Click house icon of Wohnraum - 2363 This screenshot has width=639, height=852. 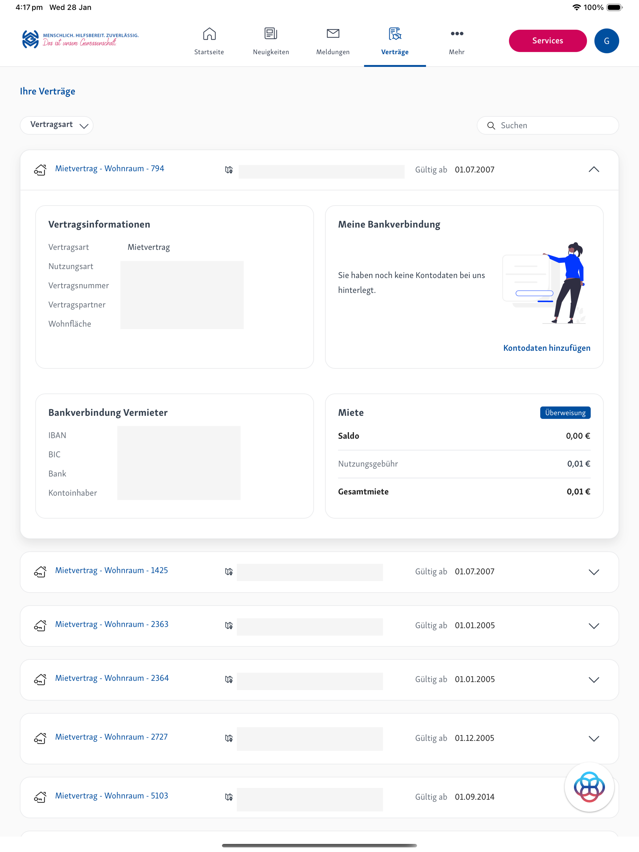click(40, 625)
